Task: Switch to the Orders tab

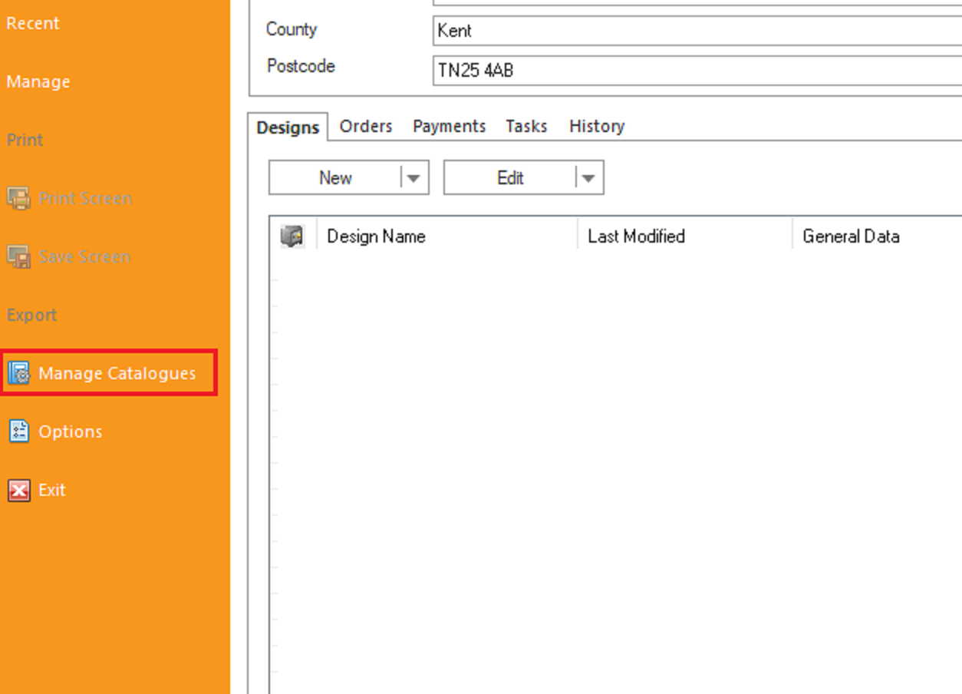Action: click(x=366, y=127)
